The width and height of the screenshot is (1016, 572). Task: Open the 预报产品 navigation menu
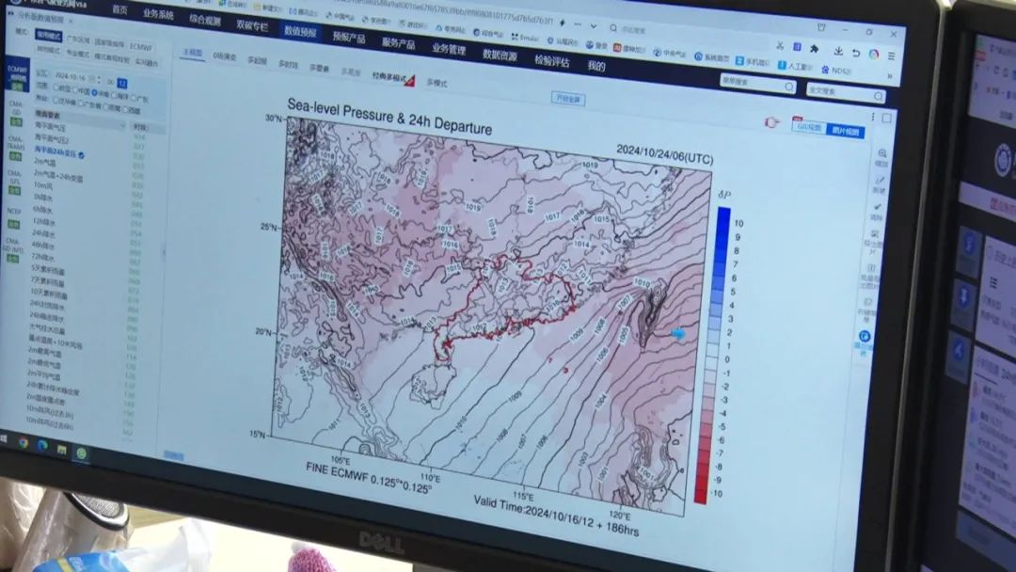(x=349, y=37)
